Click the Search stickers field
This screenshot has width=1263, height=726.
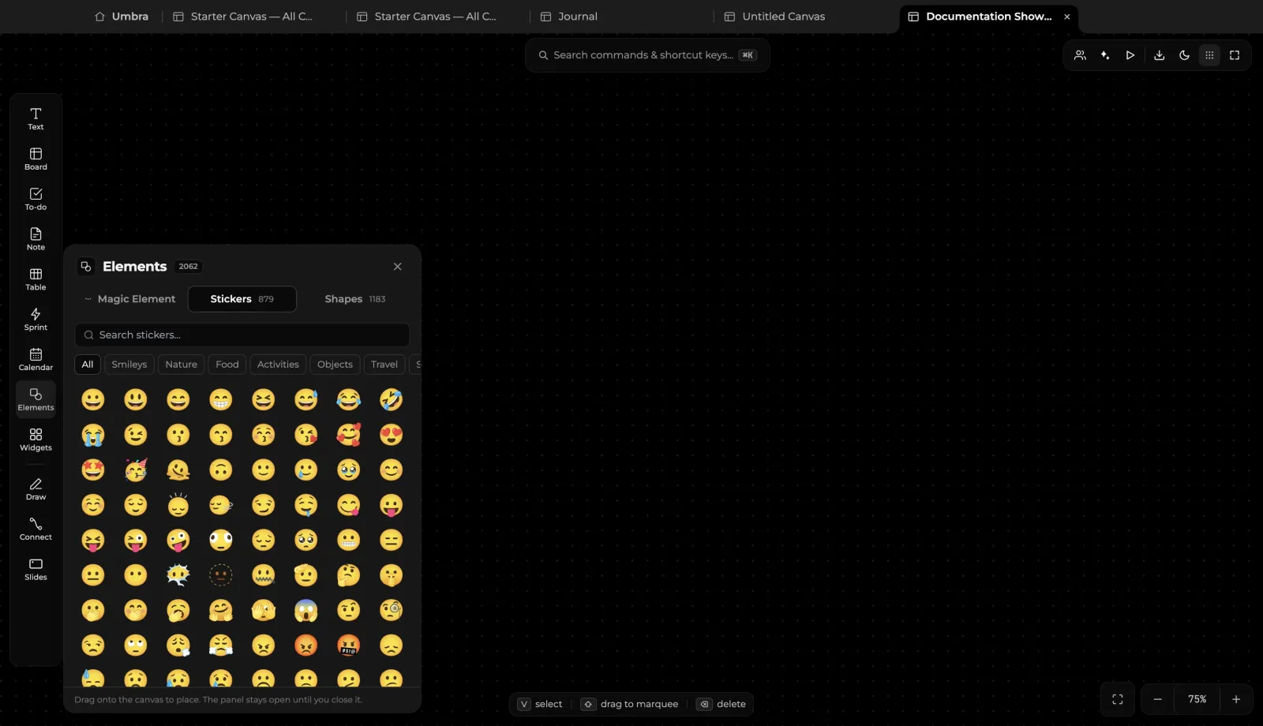tap(242, 335)
